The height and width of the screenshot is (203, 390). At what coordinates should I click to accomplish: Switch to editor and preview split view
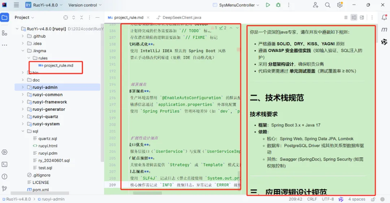[x=354, y=17]
